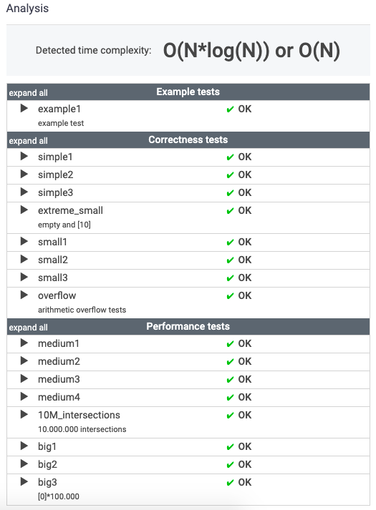The height and width of the screenshot is (510, 376).
Task: Expand the overflow test row
Action: [24, 295]
